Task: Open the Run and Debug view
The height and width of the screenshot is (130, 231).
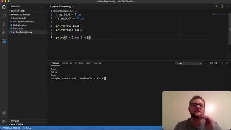Action: point(4,32)
